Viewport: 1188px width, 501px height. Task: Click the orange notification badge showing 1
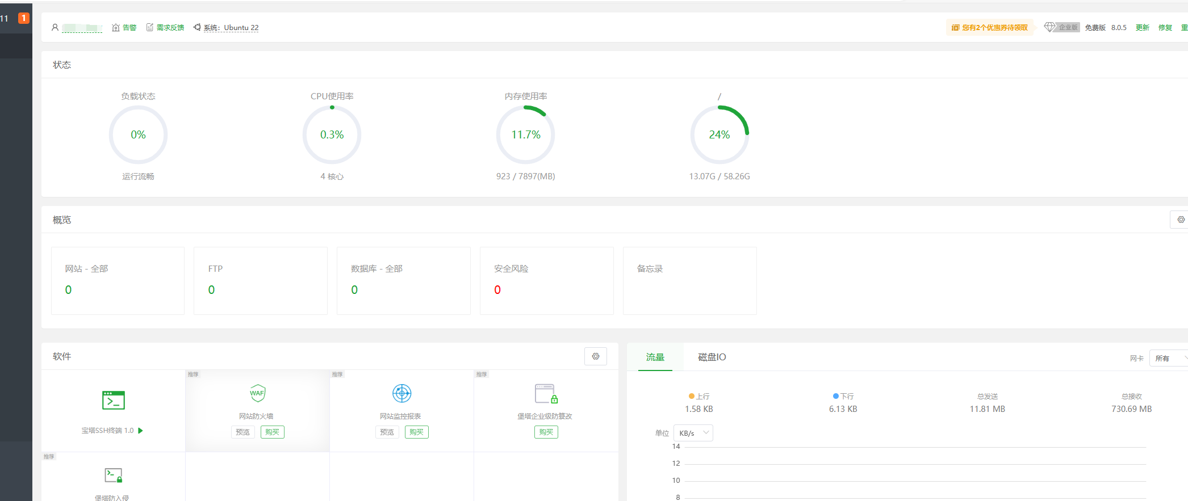point(24,18)
